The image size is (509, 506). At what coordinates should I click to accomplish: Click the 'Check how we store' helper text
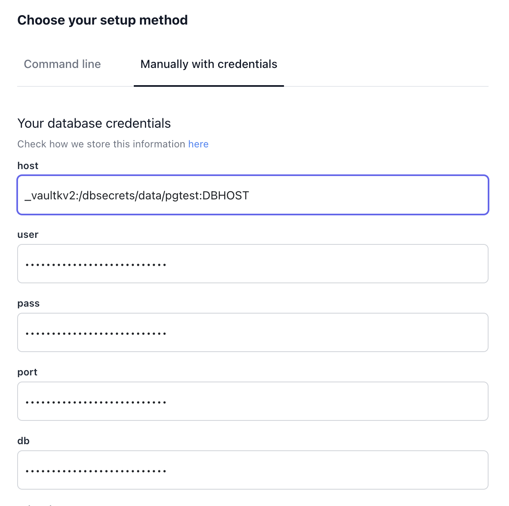click(x=101, y=144)
